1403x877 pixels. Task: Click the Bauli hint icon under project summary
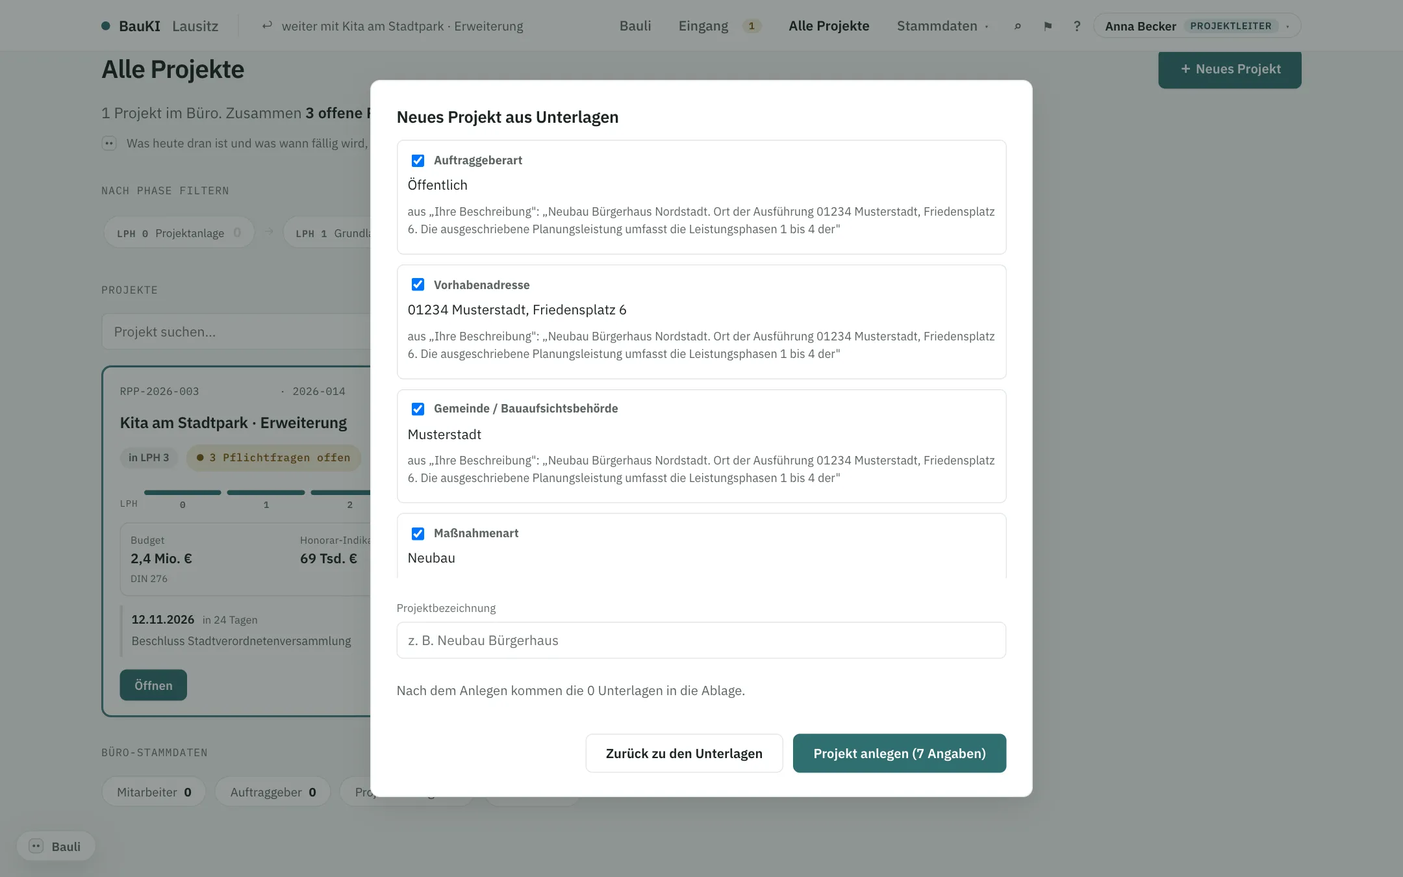109,143
